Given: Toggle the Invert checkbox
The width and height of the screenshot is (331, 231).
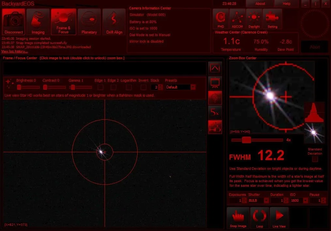Looking at the screenshot, I should [x=143, y=87].
